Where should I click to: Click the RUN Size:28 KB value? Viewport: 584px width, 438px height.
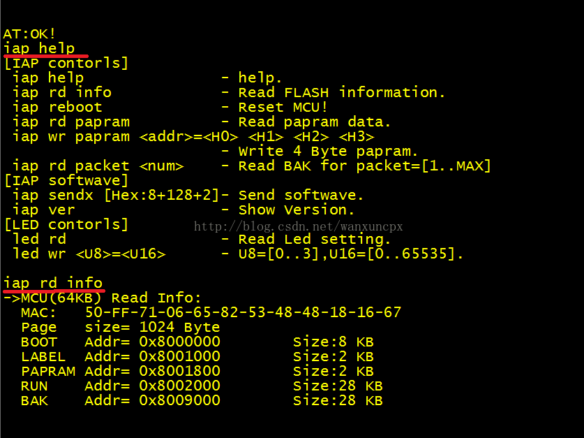tap(338, 386)
